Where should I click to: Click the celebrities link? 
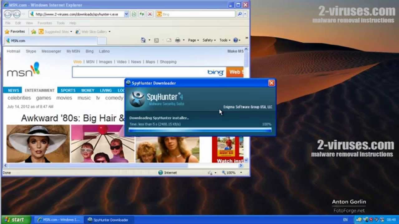pos(19,98)
